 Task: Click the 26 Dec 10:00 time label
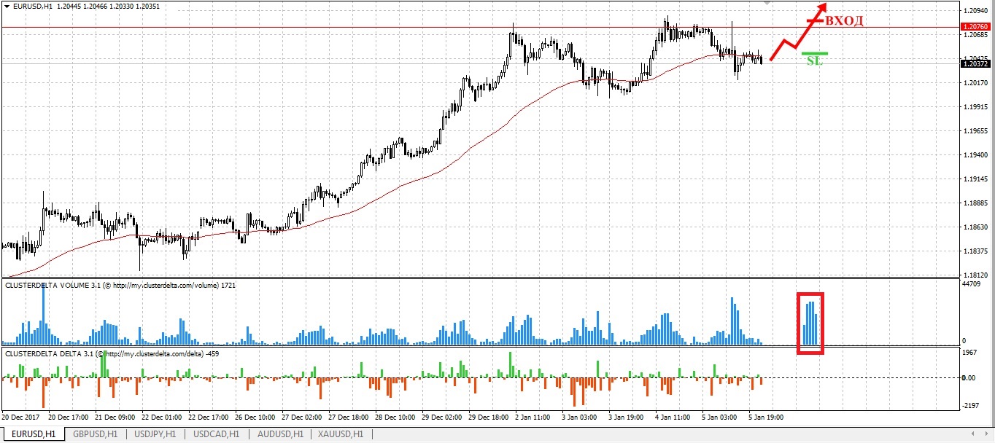click(x=257, y=418)
